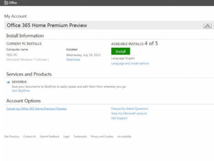214x161 pixels.
Task: Click the 'Wednesday, July 18, 2012' install date
Action: click(x=84, y=55)
